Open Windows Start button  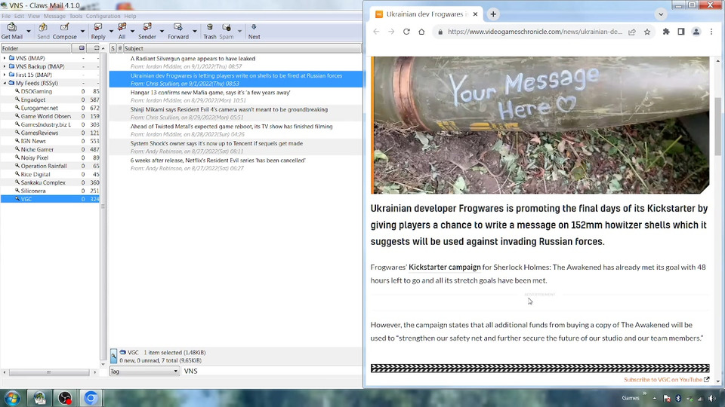(x=12, y=398)
